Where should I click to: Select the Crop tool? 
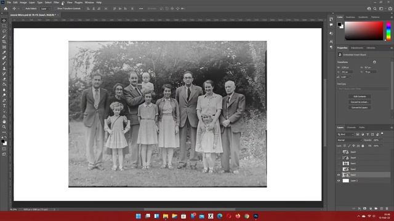click(x=4, y=42)
